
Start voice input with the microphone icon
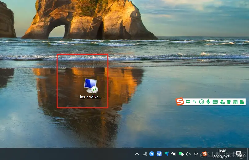click(208, 102)
